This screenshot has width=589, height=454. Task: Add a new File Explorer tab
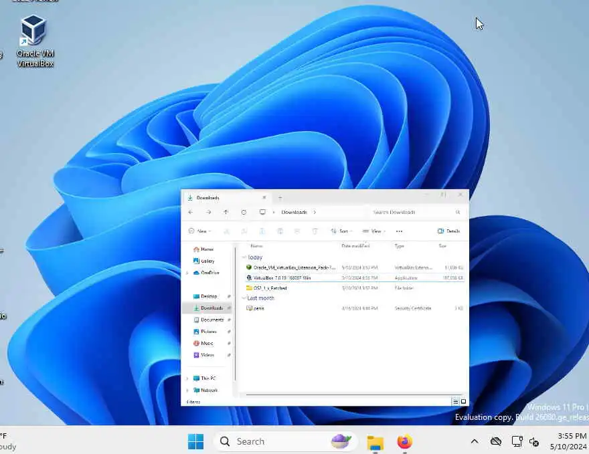pos(280,197)
